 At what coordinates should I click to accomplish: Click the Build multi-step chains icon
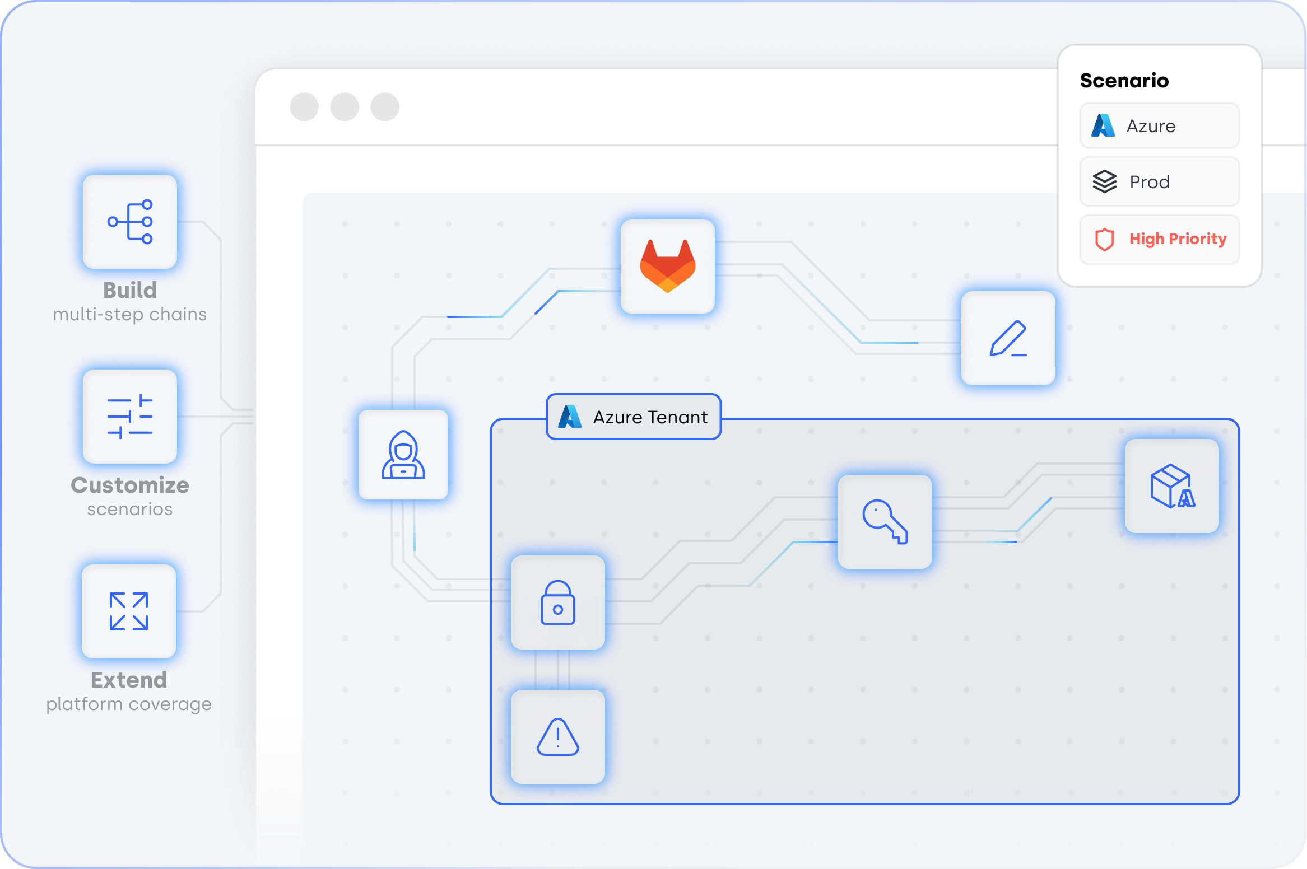(130, 222)
